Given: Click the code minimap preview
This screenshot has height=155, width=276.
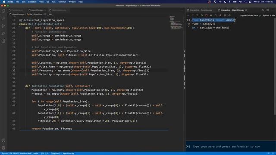Looking at the screenshot, I should (x=176, y=22).
